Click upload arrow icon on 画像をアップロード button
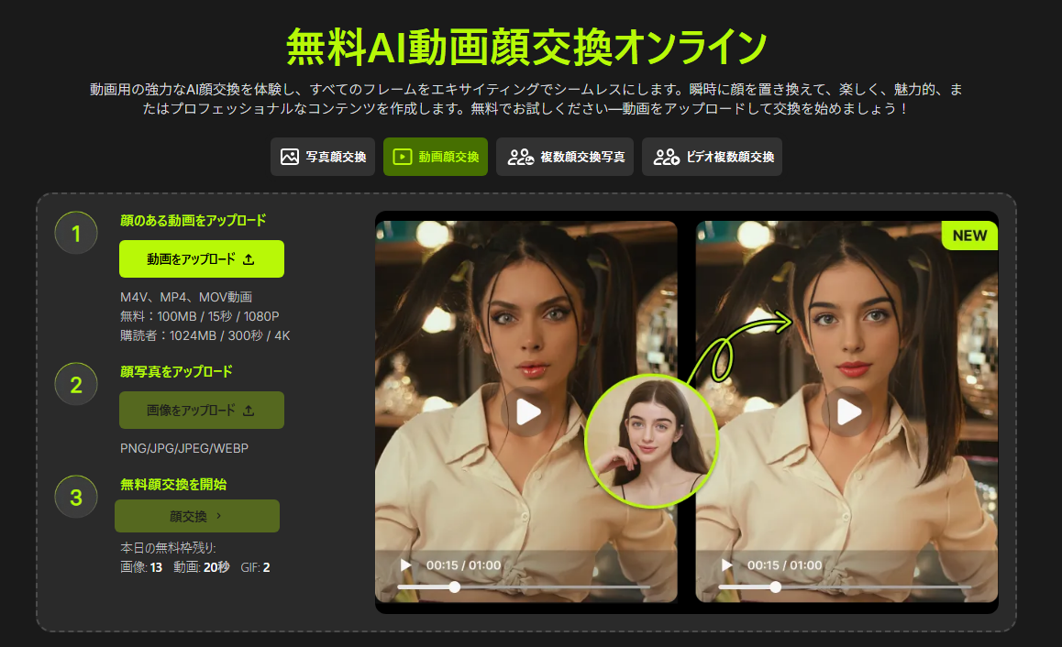This screenshot has height=647, width=1062. click(249, 411)
